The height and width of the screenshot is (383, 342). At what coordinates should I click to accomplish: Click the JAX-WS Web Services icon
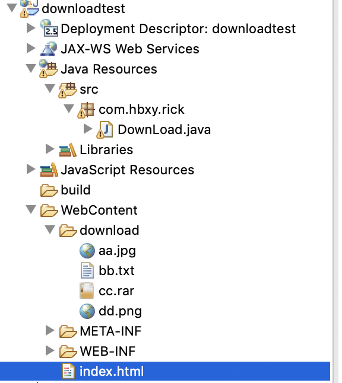[x=49, y=49]
